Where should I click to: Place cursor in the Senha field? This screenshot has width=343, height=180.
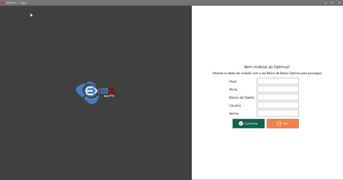tap(277, 113)
